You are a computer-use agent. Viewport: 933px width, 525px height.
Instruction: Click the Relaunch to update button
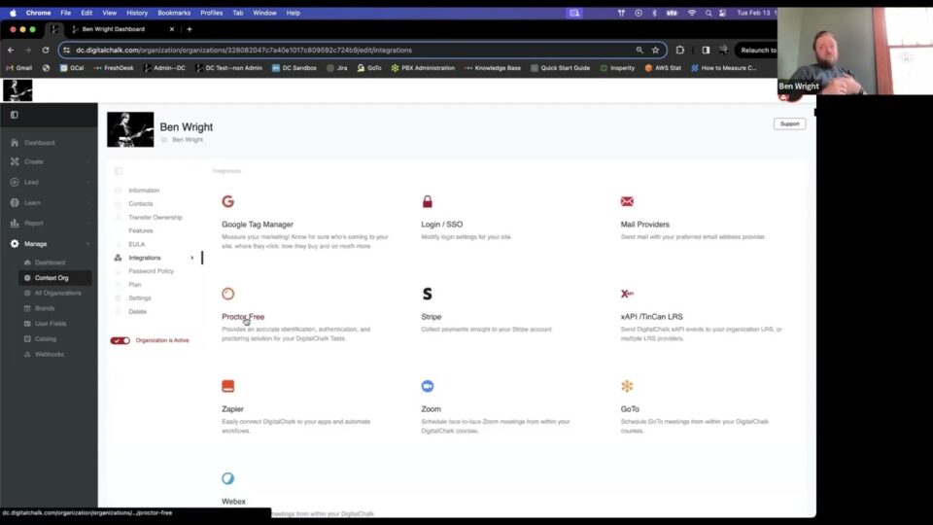(x=757, y=50)
